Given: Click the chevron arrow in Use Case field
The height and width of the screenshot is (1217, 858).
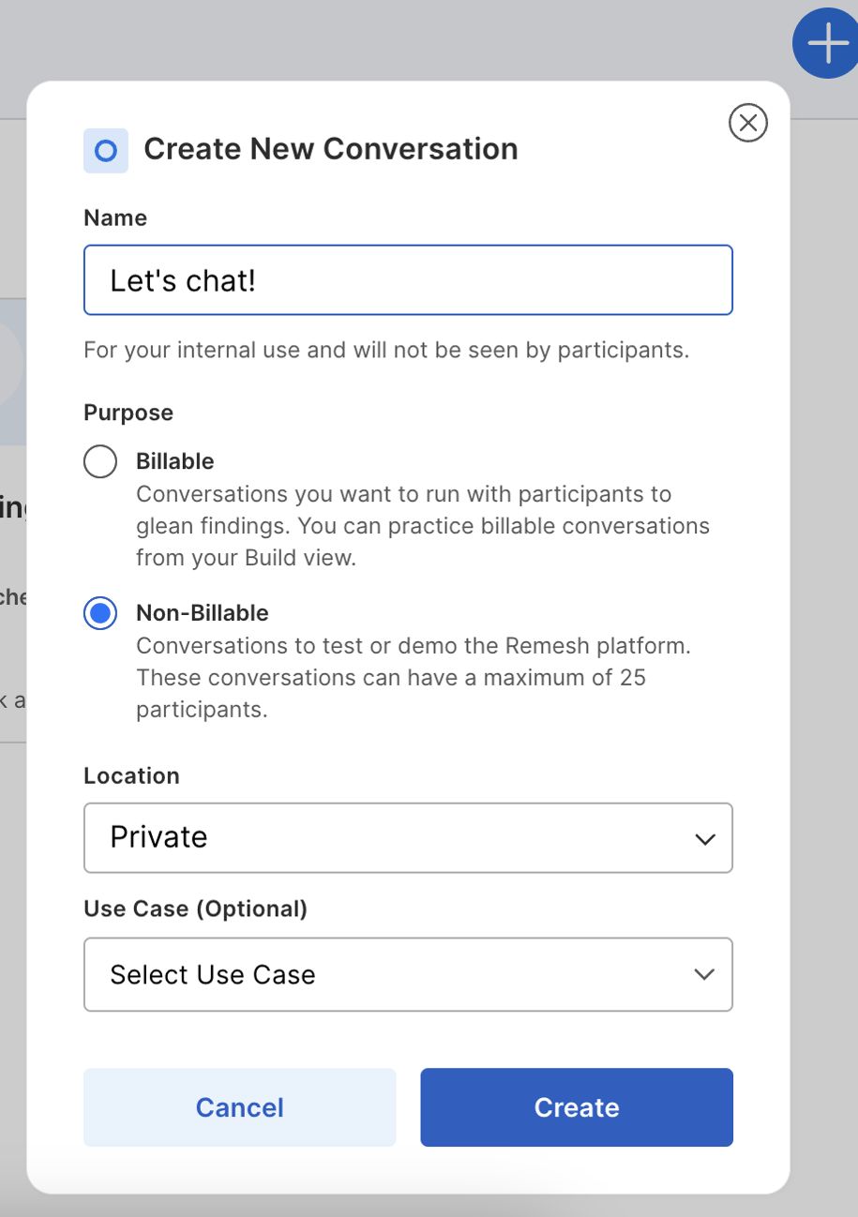Looking at the screenshot, I should coord(705,975).
